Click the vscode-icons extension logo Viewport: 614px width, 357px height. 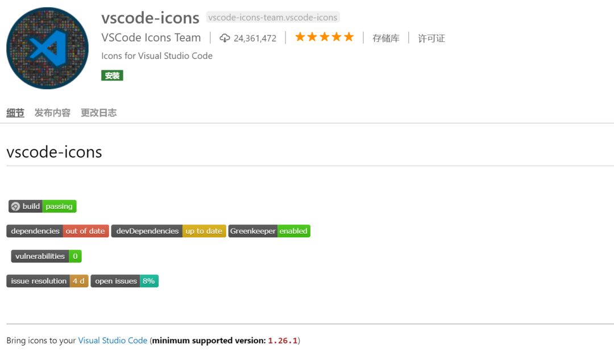tap(48, 48)
